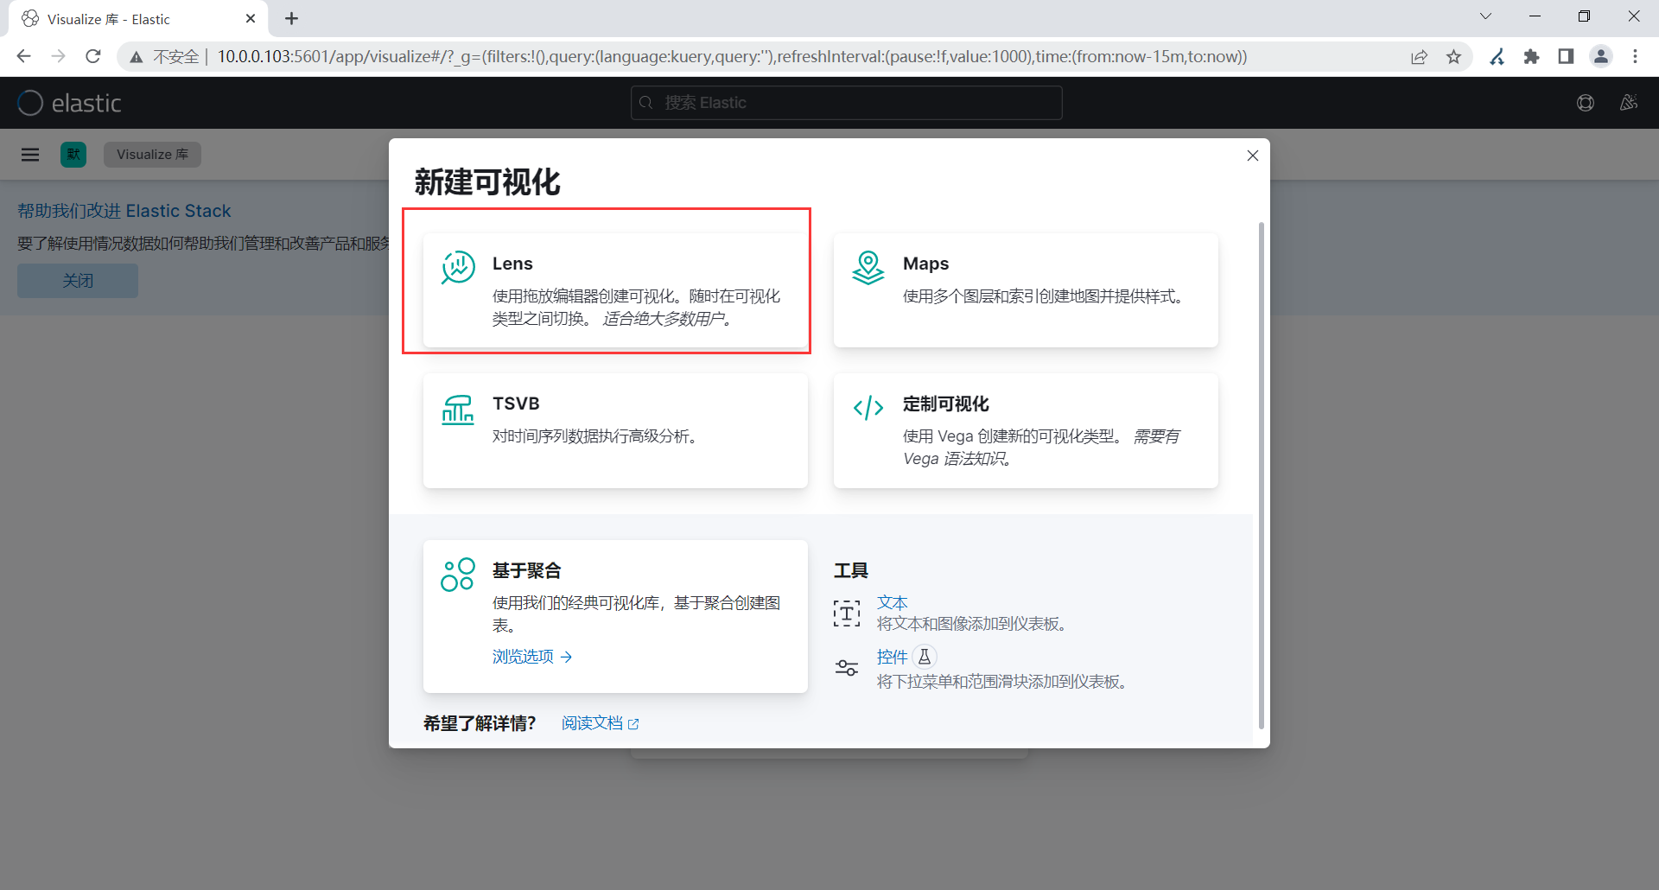1659x890 pixels.
Task: Click the browser address bar URL
Action: click(732, 56)
